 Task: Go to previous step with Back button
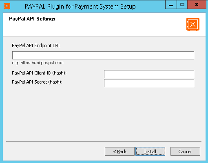point(119,151)
